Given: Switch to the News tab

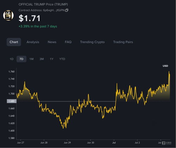Looking at the screenshot, I should pos(52,42).
